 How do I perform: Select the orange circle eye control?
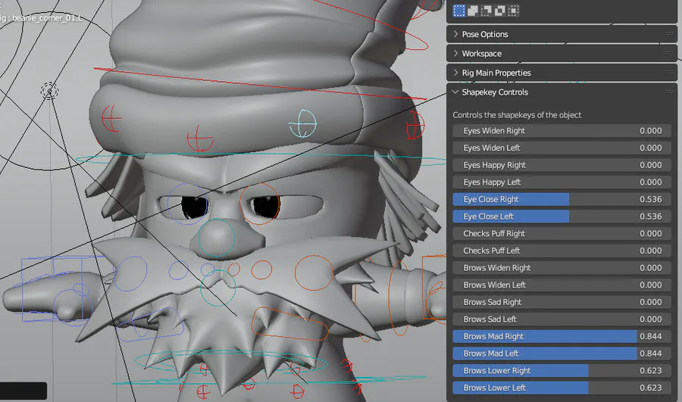(x=259, y=204)
